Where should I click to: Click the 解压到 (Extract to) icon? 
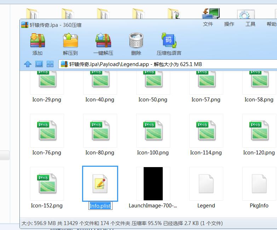tap(70, 41)
